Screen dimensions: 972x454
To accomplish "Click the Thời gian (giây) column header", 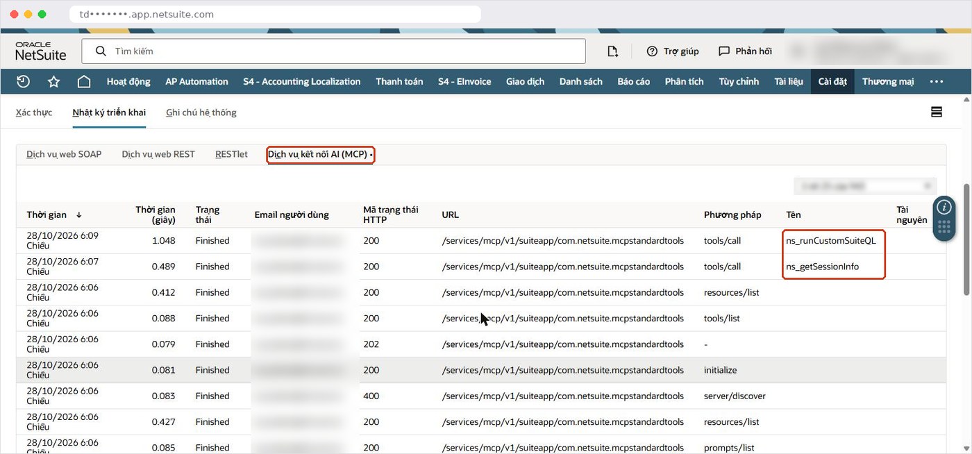I will pyautogui.click(x=156, y=215).
